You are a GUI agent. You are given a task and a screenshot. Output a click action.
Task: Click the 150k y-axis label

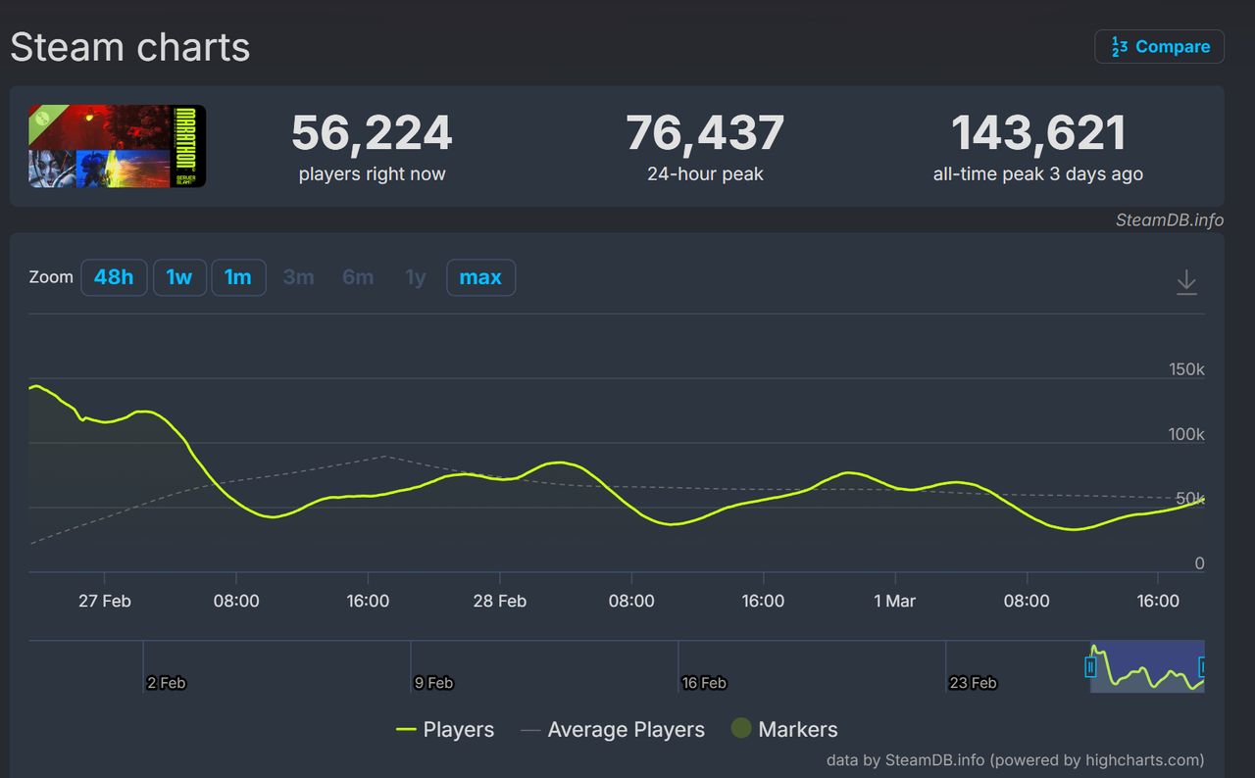pyautogui.click(x=1186, y=369)
